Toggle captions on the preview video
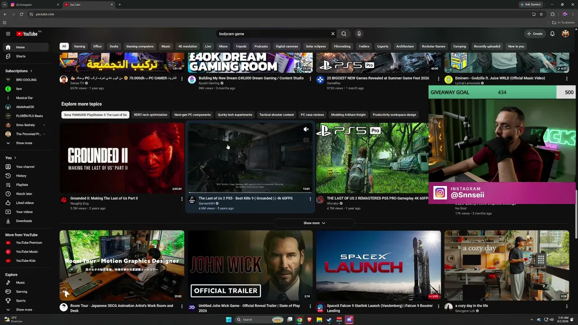This screenshot has width=578, height=325. coord(306,140)
